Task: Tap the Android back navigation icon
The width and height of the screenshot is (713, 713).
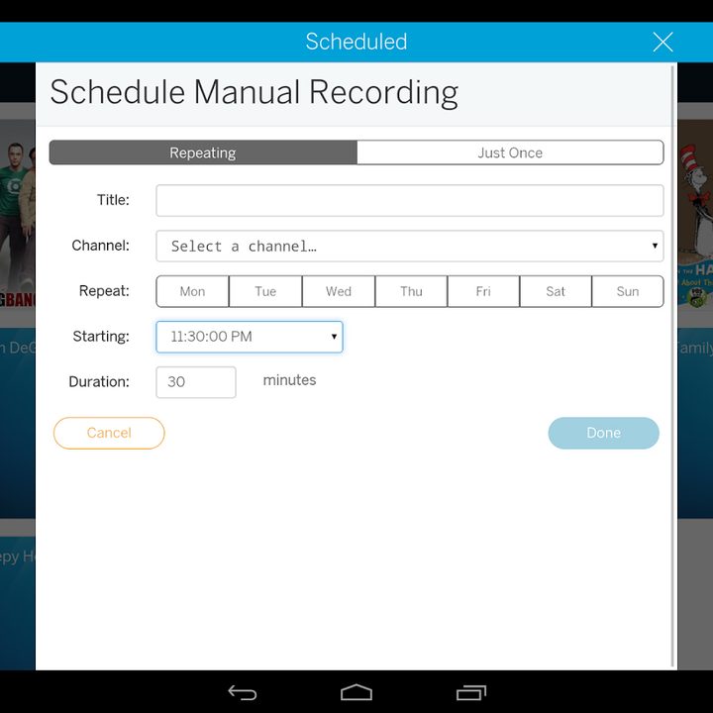Action: (243, 692)
